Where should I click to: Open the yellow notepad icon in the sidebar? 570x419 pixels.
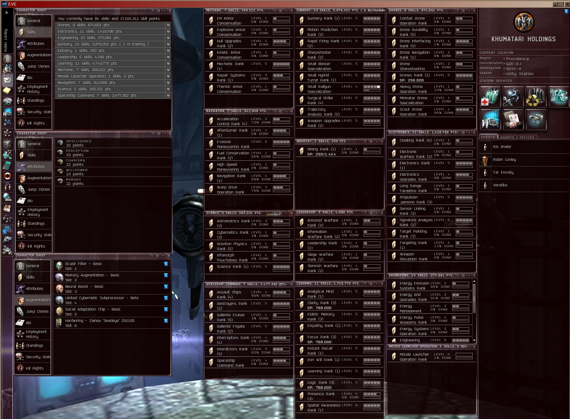coord(7,91)
